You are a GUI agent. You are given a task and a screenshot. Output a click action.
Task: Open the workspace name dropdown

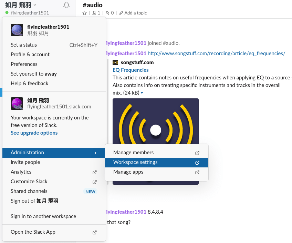tap(21, 5)
